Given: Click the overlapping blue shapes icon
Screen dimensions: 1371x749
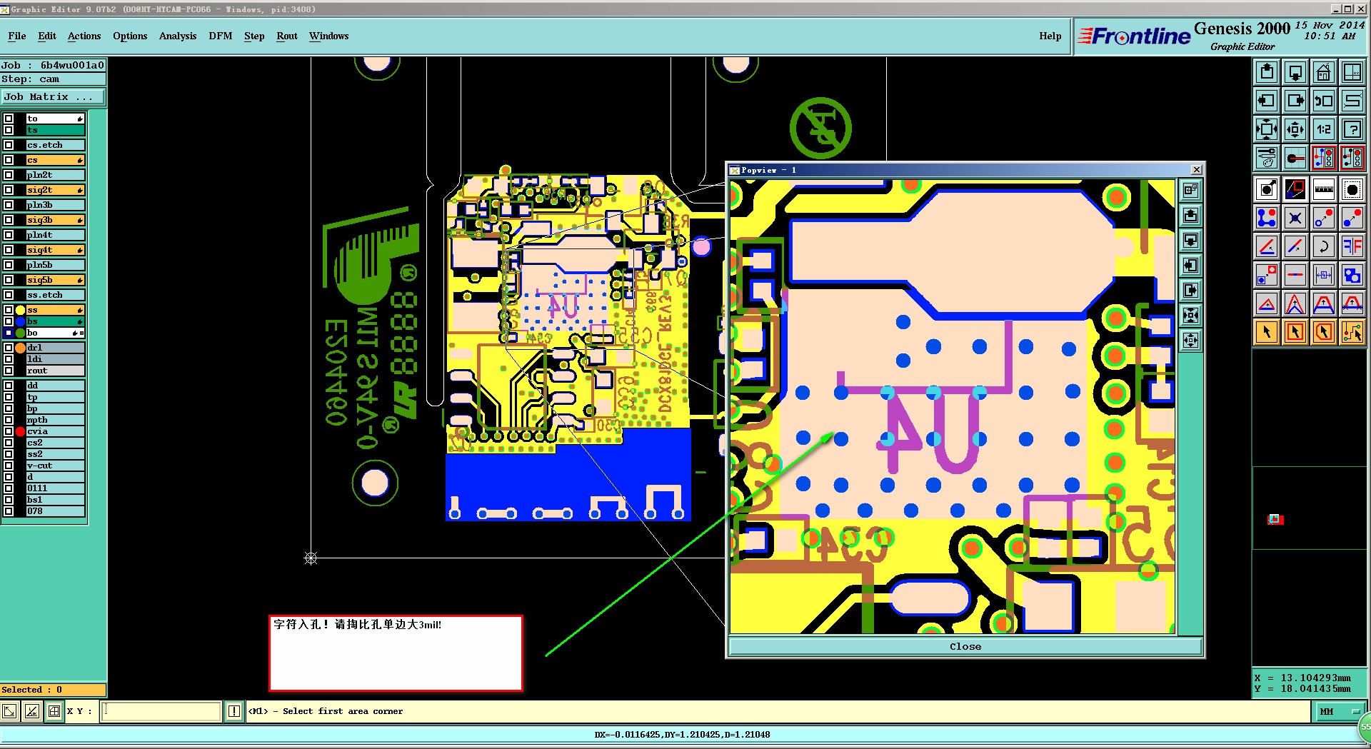Looking at the screenshot, I should (x=1352, y=275).
